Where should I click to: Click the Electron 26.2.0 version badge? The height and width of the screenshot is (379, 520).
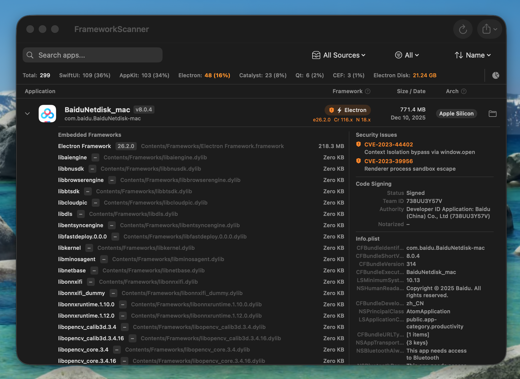pyautogui.click(x=126, y=146)
